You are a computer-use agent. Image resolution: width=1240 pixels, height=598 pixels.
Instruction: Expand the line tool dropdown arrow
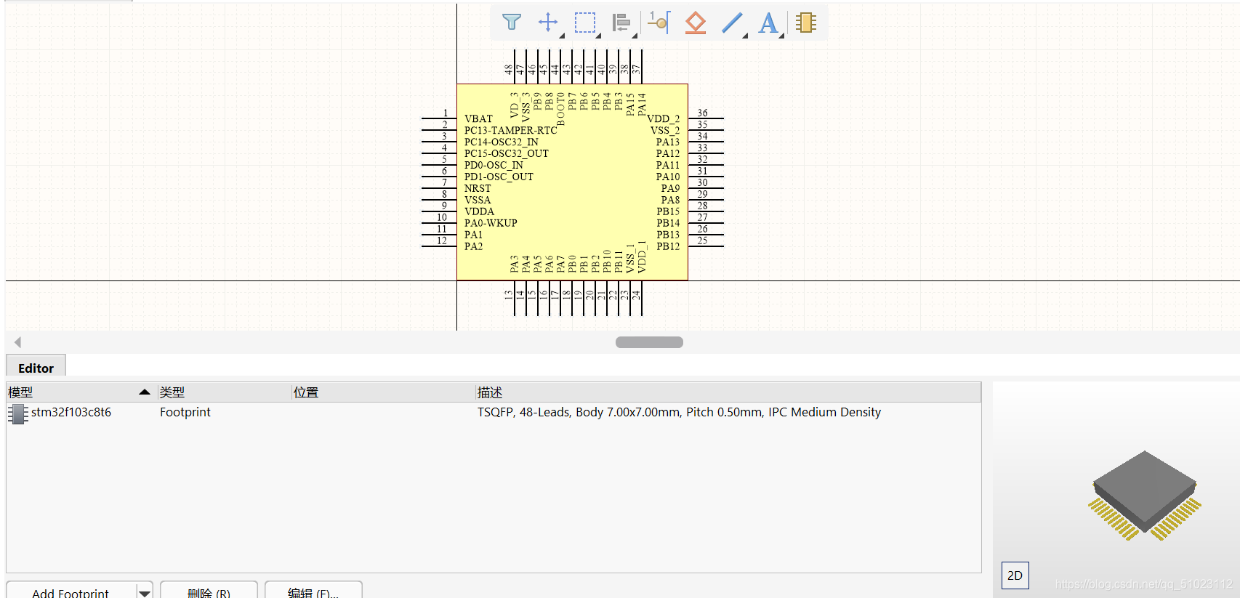coord(745,36)
